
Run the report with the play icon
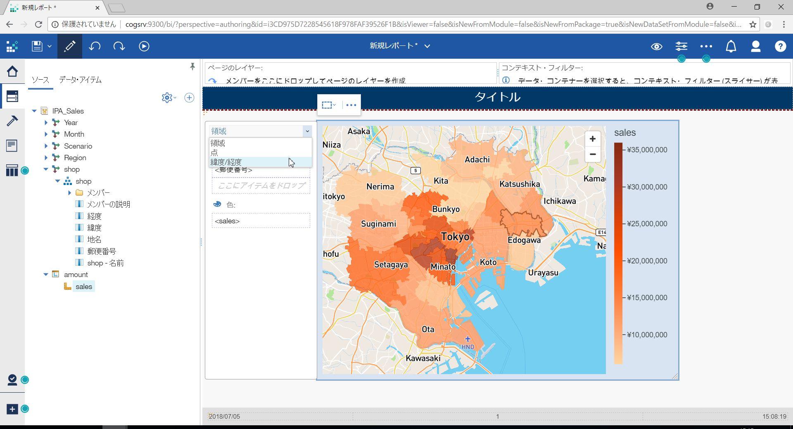(144, 46)
